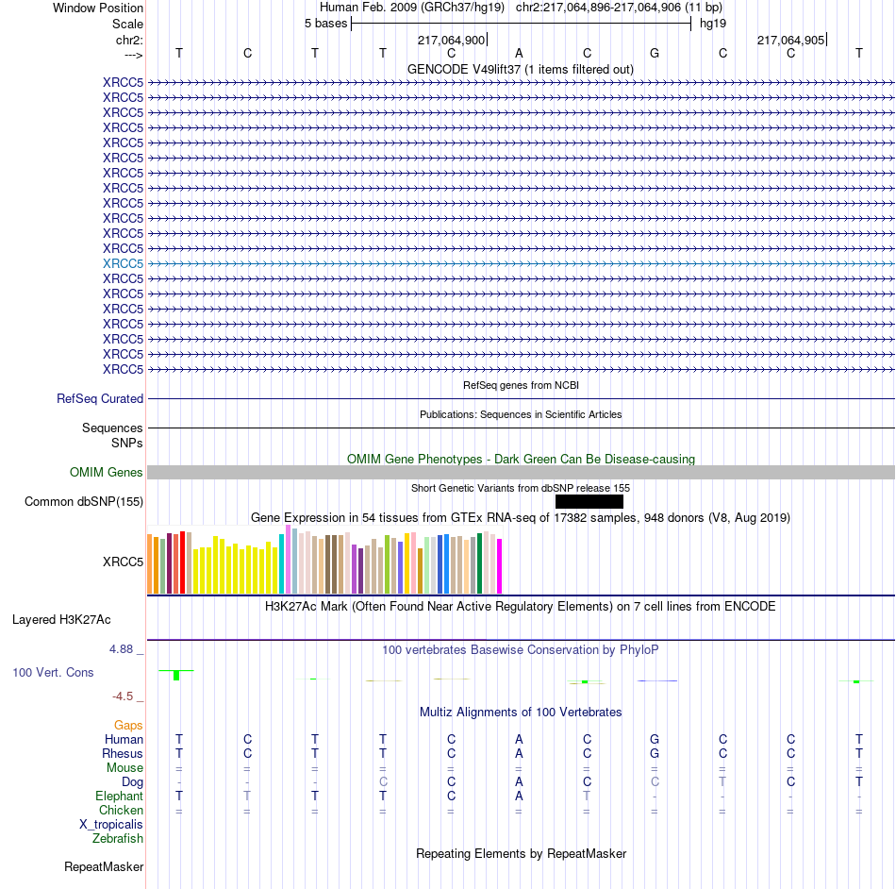Open the H3K27Ac Mark ENCODE track title
This screenshot has height=889, width=896.
[x=521, y=607]
